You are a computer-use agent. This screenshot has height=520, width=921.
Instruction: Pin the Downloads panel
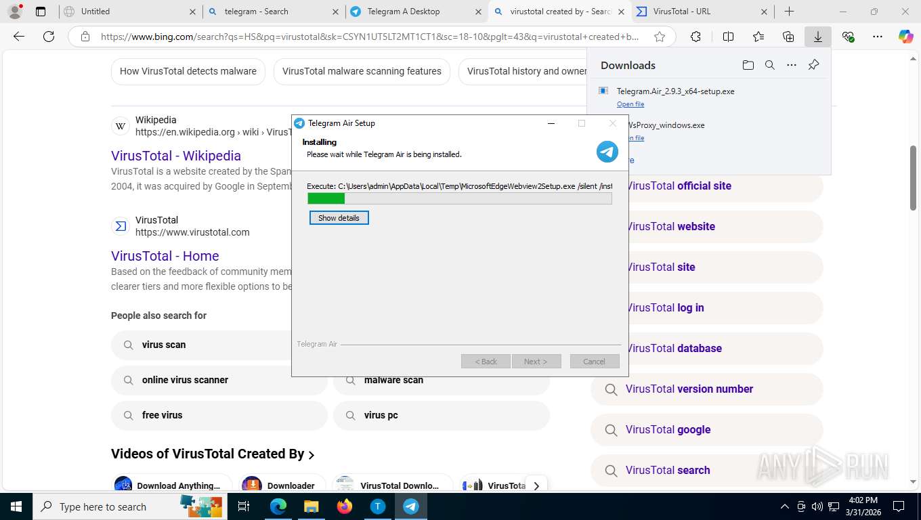(x=814, y=65)
